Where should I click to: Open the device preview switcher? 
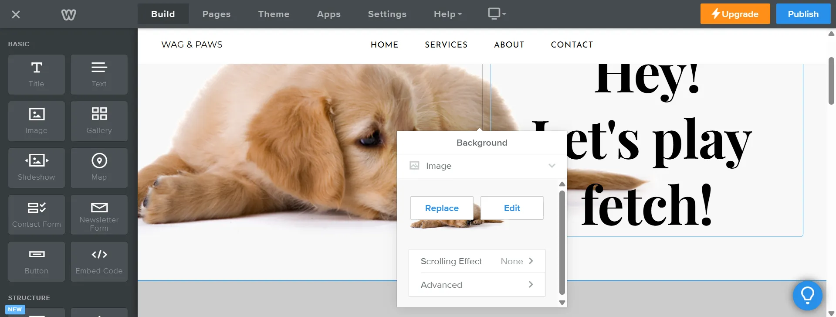click(497, 14)
